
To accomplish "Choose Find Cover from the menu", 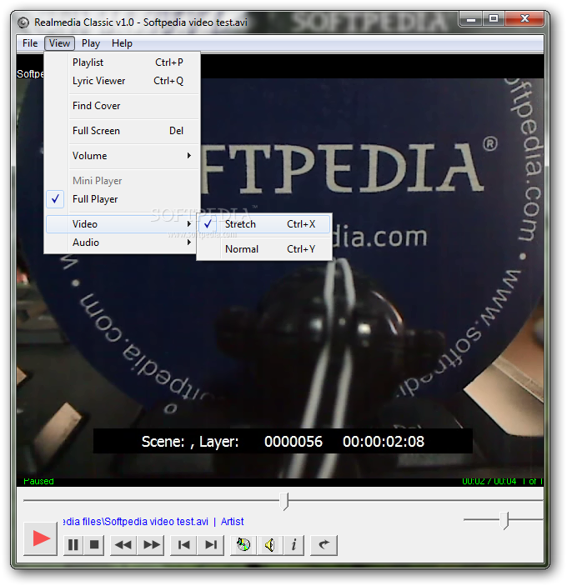I will pos(122,106).
